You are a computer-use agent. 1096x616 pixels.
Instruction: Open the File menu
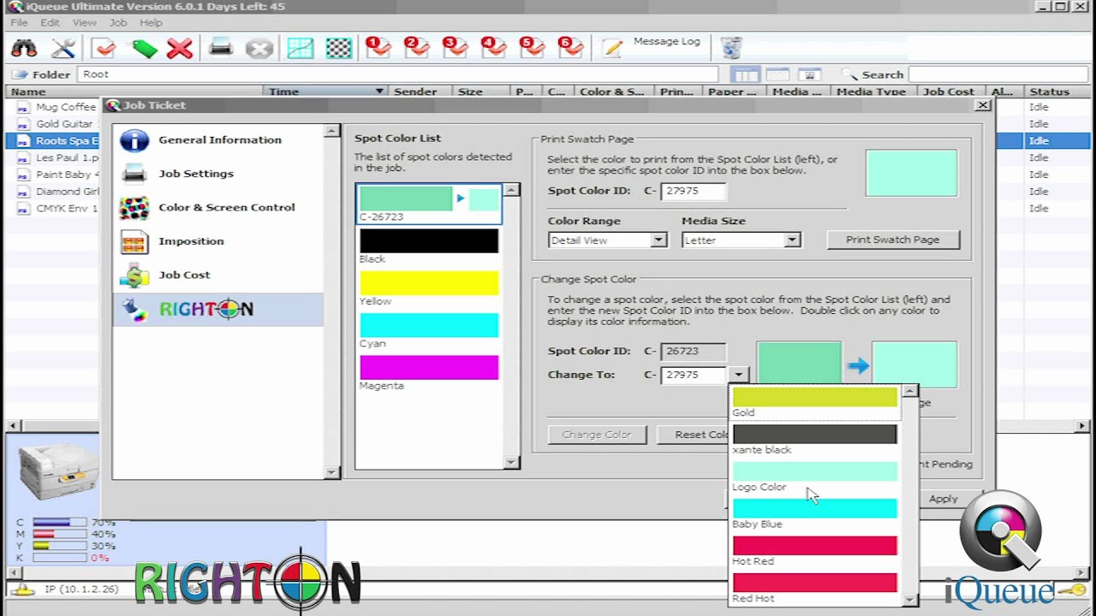pos(19,22)
